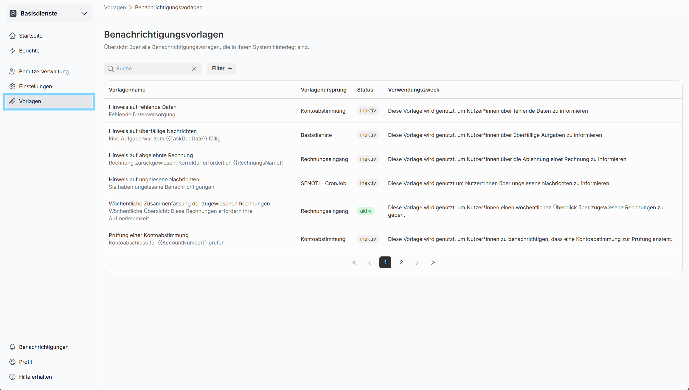Image resolution: width=689 pixels, height=390 pixels.
Task: Click the Benachrichtigungen bell icon
Action: [x=12, y=347]
